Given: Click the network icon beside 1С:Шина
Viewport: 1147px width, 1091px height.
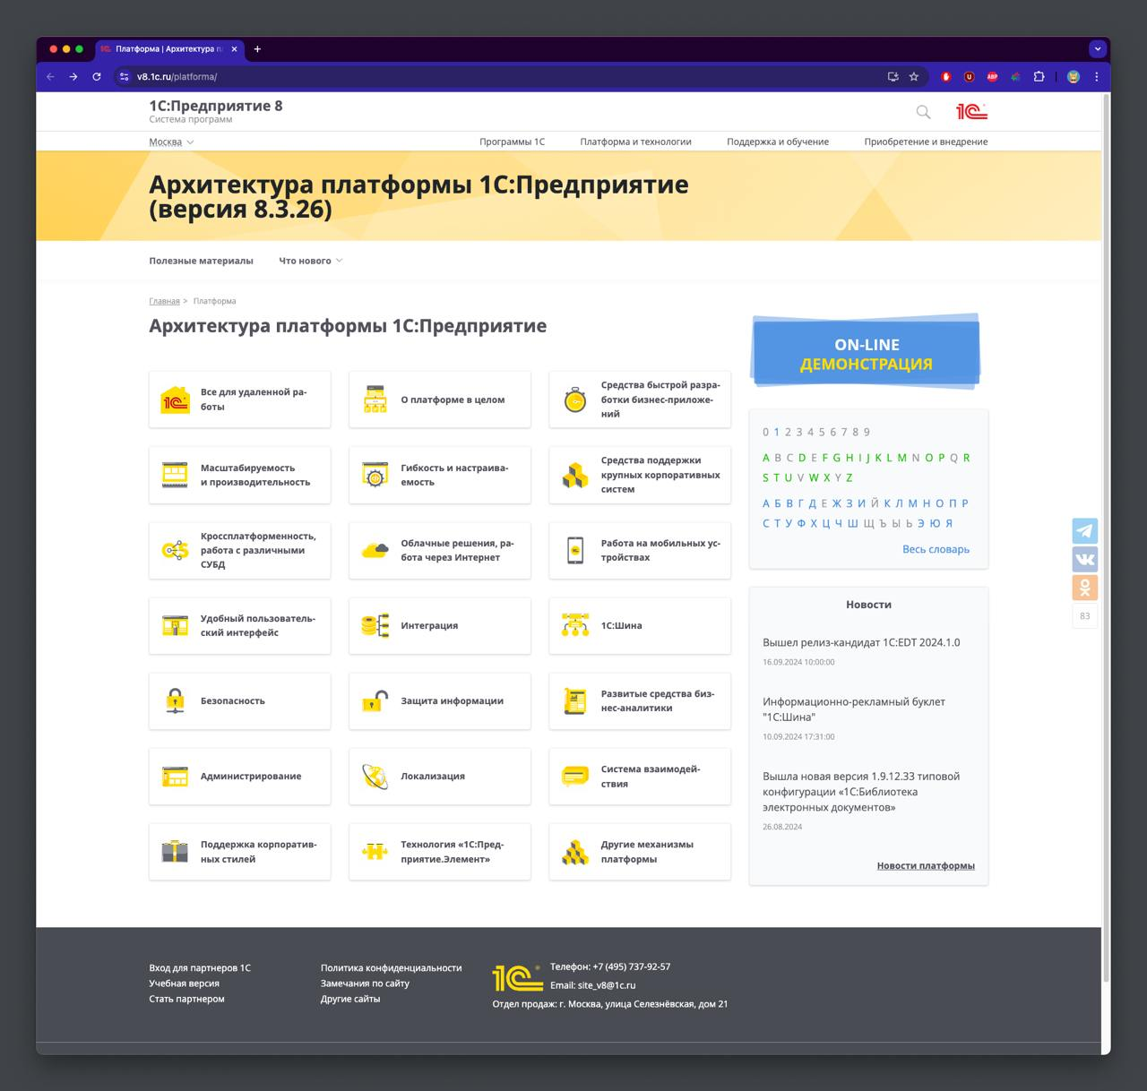Looking at the screenshot, I should coord(575,625).
